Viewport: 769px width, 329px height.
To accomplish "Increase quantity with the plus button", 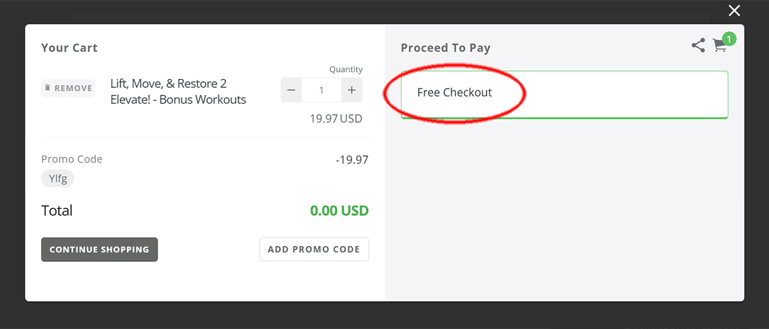I will click(352, 90).
